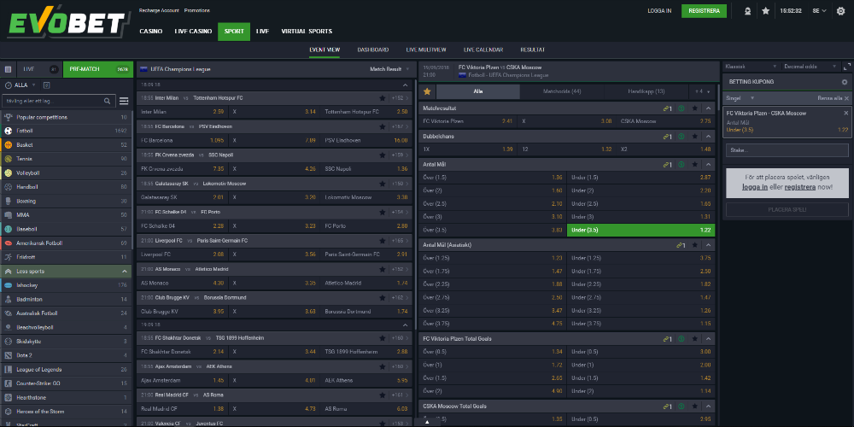Viewport: 854px width, 427px height.
Task: Click cash-out icon in Antal Mål header
Action: coord(681,164)
